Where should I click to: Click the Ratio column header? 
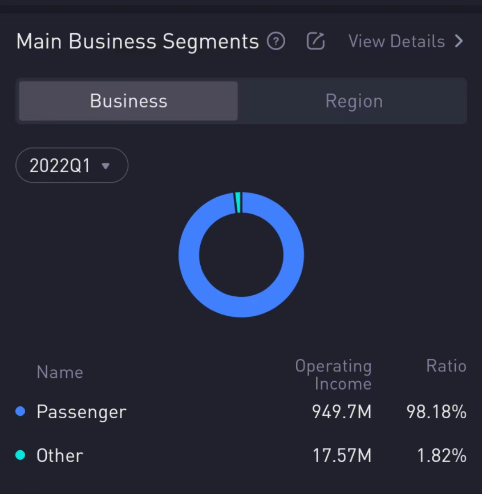point(446,366)
